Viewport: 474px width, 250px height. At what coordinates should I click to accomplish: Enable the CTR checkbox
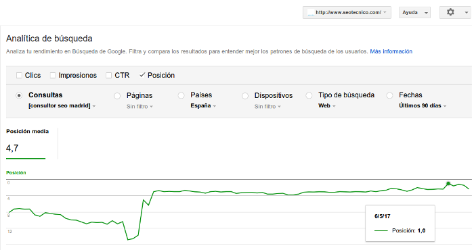pos(109,76)
